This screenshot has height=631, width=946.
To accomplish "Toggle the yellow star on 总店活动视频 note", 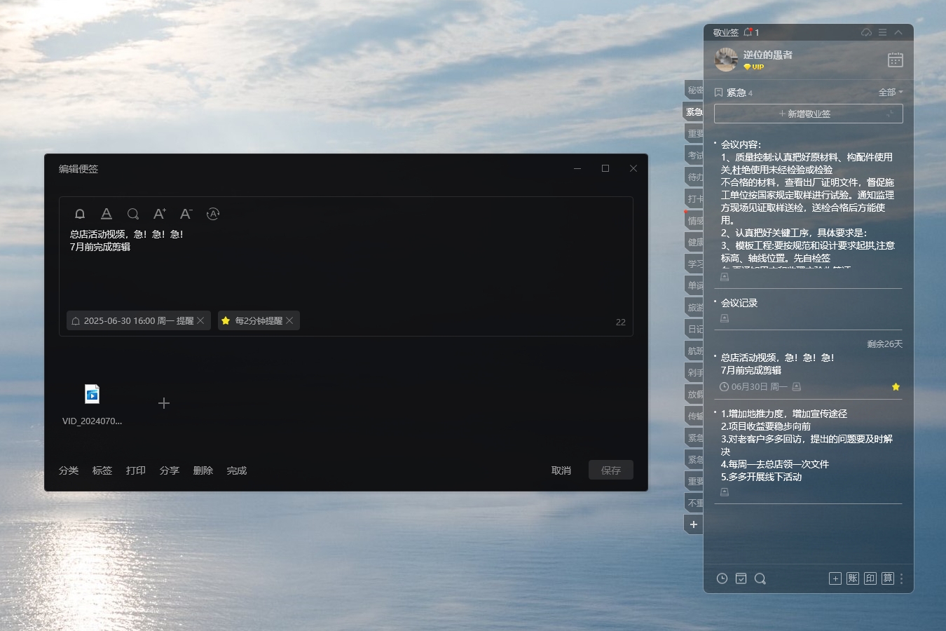I will (896, 387).
